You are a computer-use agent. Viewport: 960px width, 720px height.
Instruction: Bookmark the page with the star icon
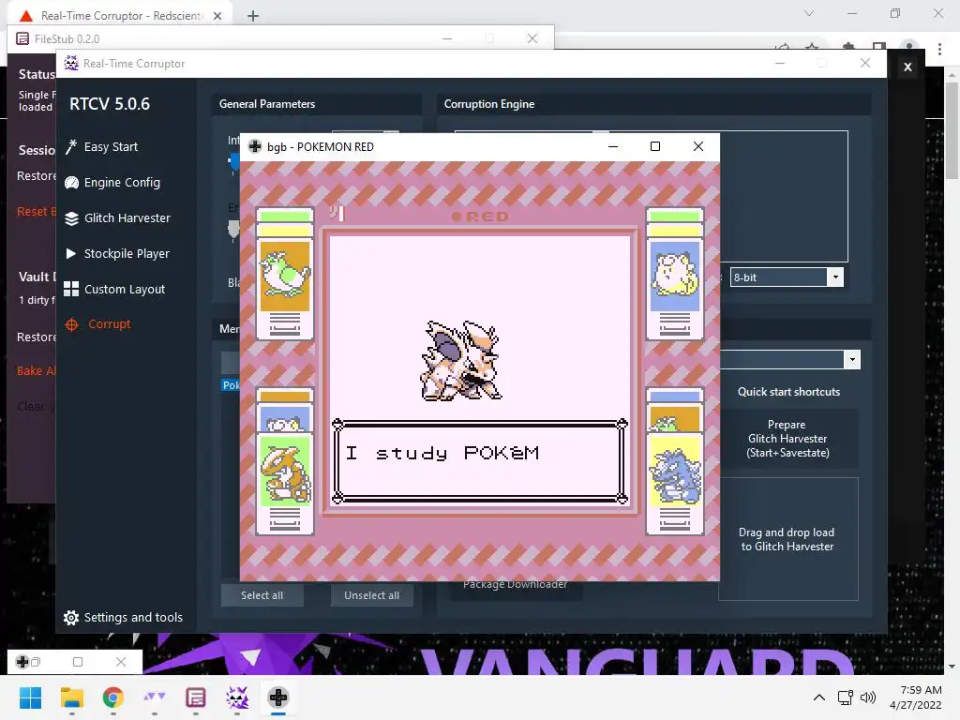point(812,48)
